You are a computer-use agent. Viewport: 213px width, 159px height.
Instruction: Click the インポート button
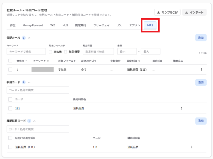194,12
